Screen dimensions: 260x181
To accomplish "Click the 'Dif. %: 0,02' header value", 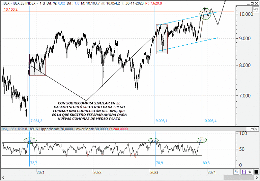I will [56, 3].
